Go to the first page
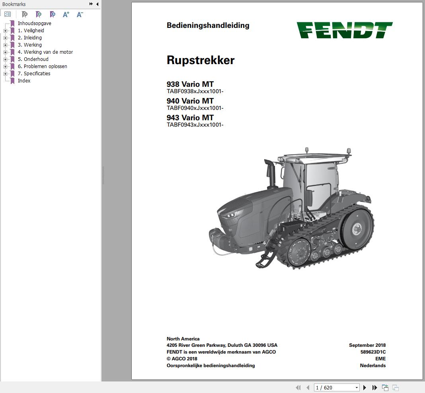The width and height of the screenshot is (425, 393). 298,387
